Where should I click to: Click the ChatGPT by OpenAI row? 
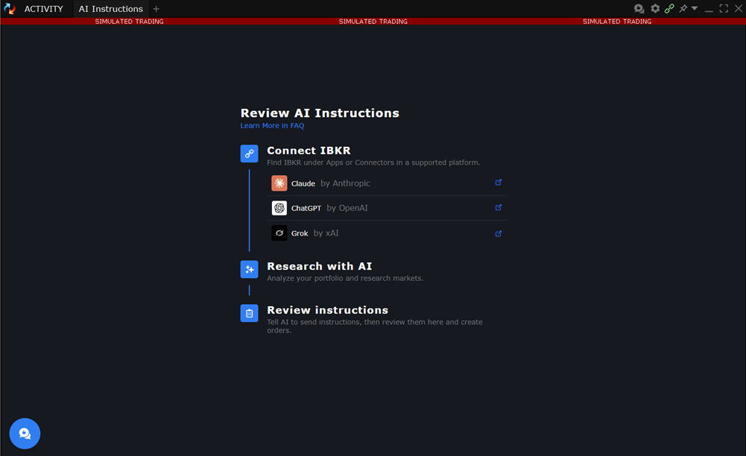coord(386,208)
